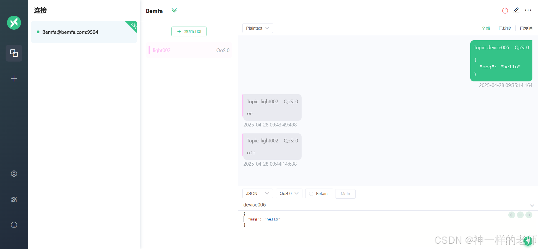Screen dimensions: 538x249
Task: Select the light002 subscription
Action: click(189, 50)
